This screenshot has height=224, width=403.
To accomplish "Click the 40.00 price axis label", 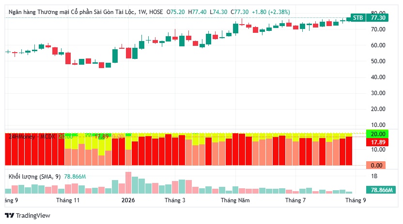I will pyautogui.click(x=378, y=77).
